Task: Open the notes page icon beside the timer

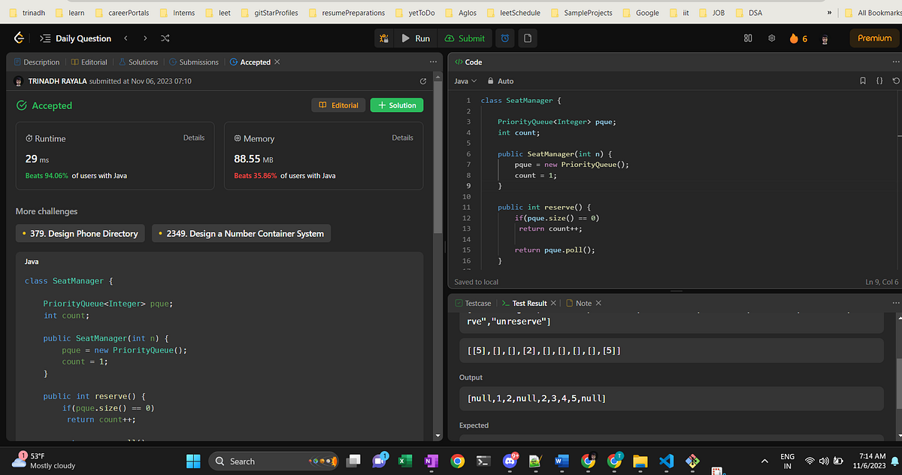Action: click(x=528, y=38)
